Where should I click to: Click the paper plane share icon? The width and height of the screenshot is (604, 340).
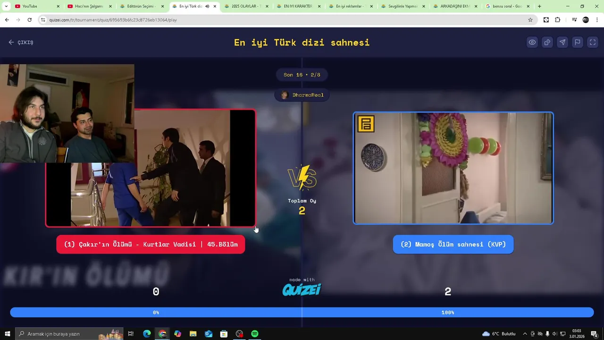pos(562,42)
